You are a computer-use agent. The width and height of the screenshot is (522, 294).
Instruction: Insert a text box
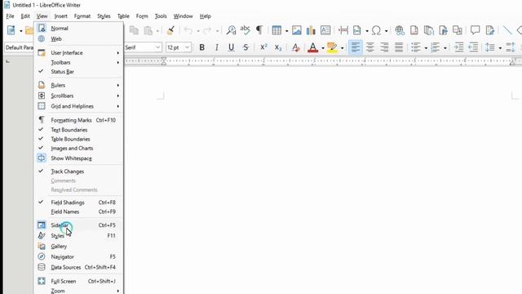click(325, 30)
